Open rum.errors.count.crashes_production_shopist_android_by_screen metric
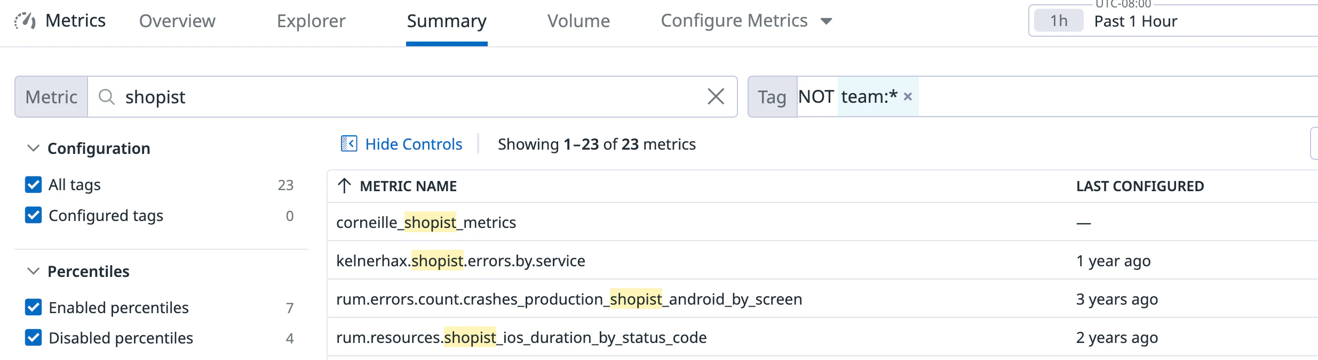Screen dimensions: 1318x360 coord(569,299)
